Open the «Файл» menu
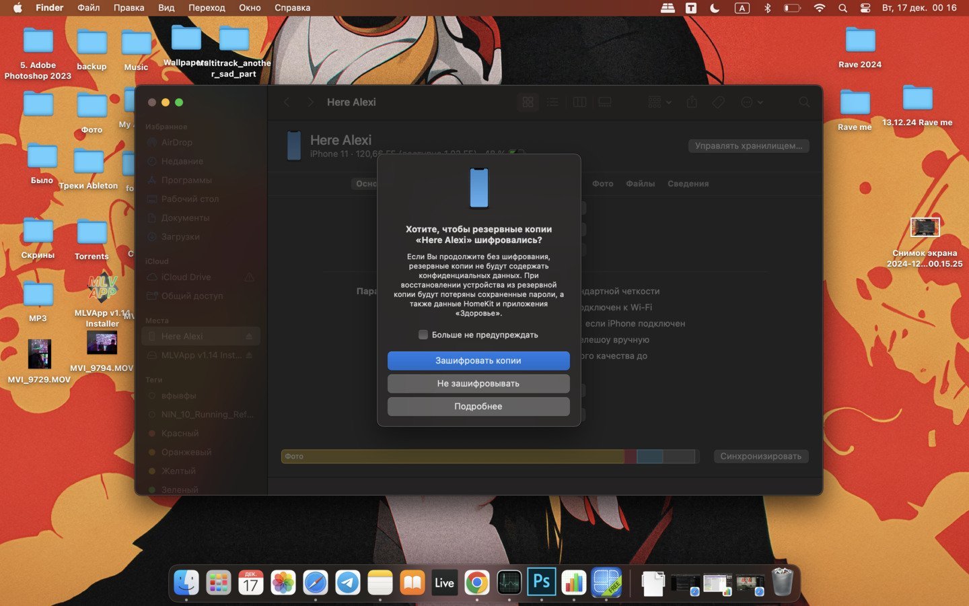Screen dimensions: 969x606 (x=88, y=8)
